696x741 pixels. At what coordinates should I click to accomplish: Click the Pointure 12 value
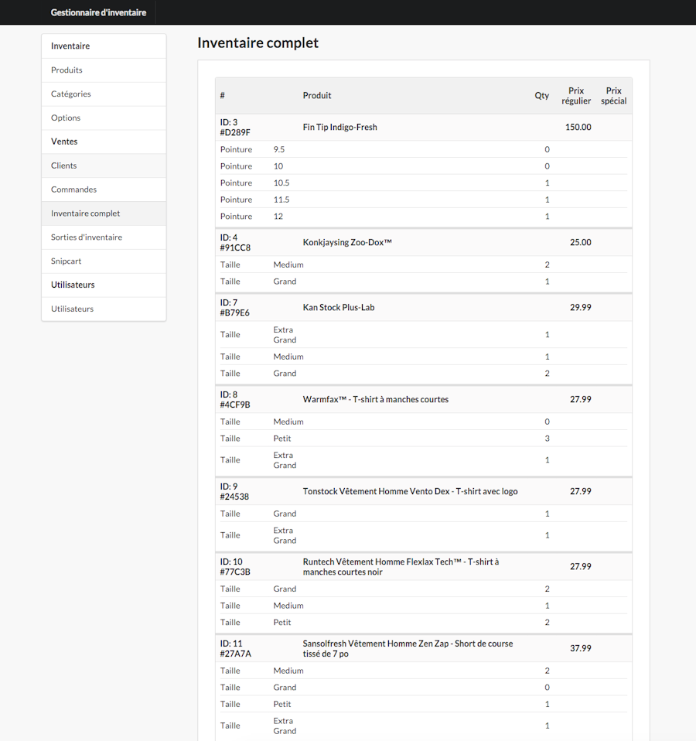pyautogui.click(x=278, y=217)
